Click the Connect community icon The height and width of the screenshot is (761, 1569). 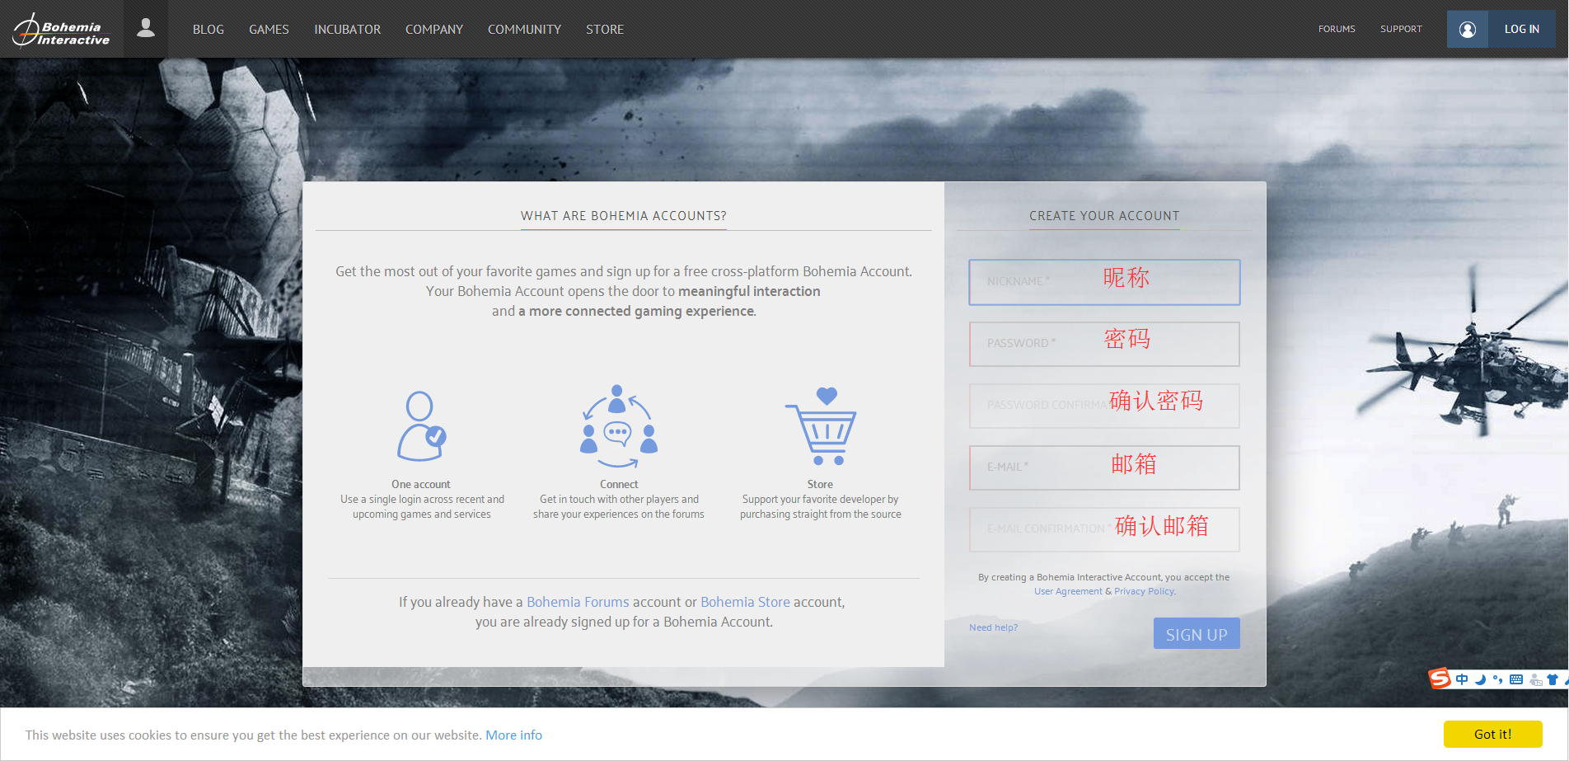[618, 426]
